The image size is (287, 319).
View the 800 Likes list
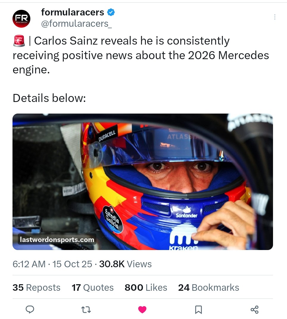(x=146, y=287)
